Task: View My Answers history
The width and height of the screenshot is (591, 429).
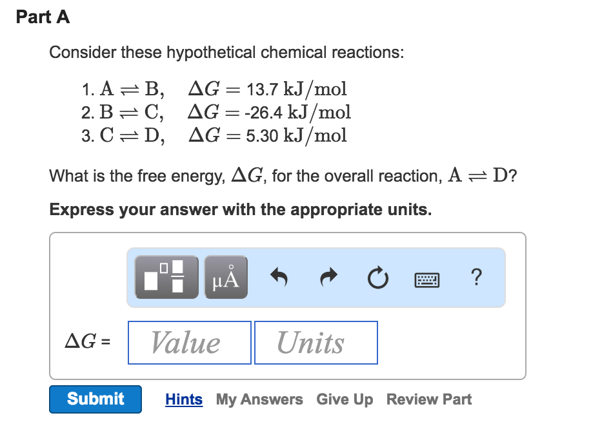Action: tap(259, 399)
